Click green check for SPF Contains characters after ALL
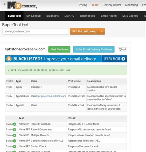This screenshot has height=152, width=146. pyautogui.click(x=14, y=141)
